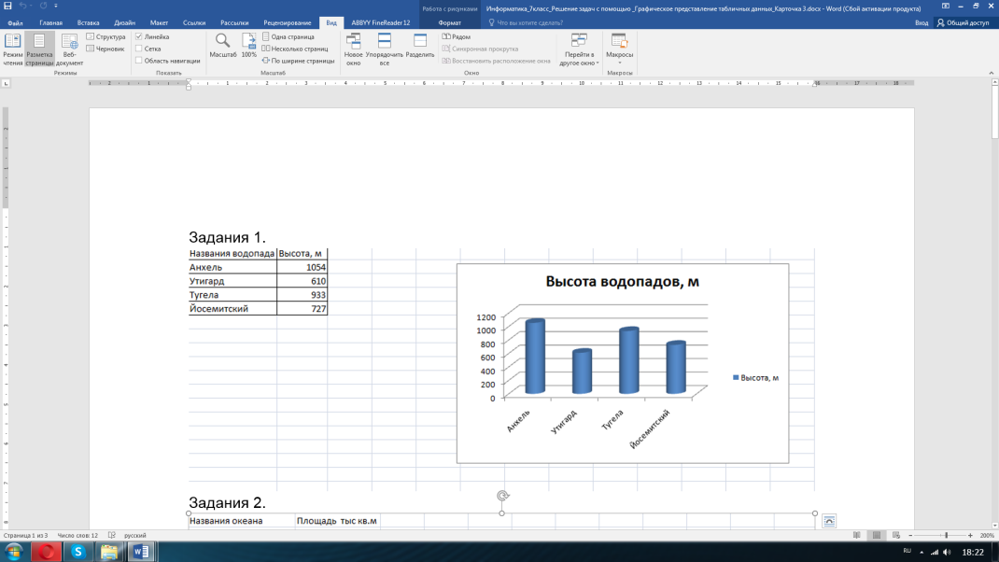
Task: Open the Review tab
Action: [288, 23]
